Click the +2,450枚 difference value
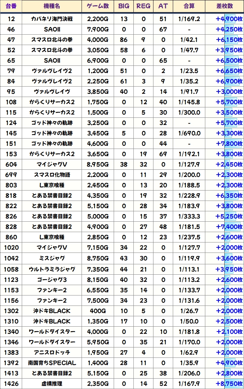244x389 pixels. pos(229,165)
